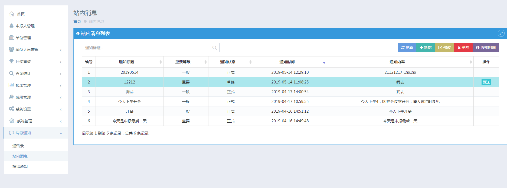Expand the 成果管理 submenu arrow
The width and height of the screenshot is (507, 188).
[x=61, y=98]
